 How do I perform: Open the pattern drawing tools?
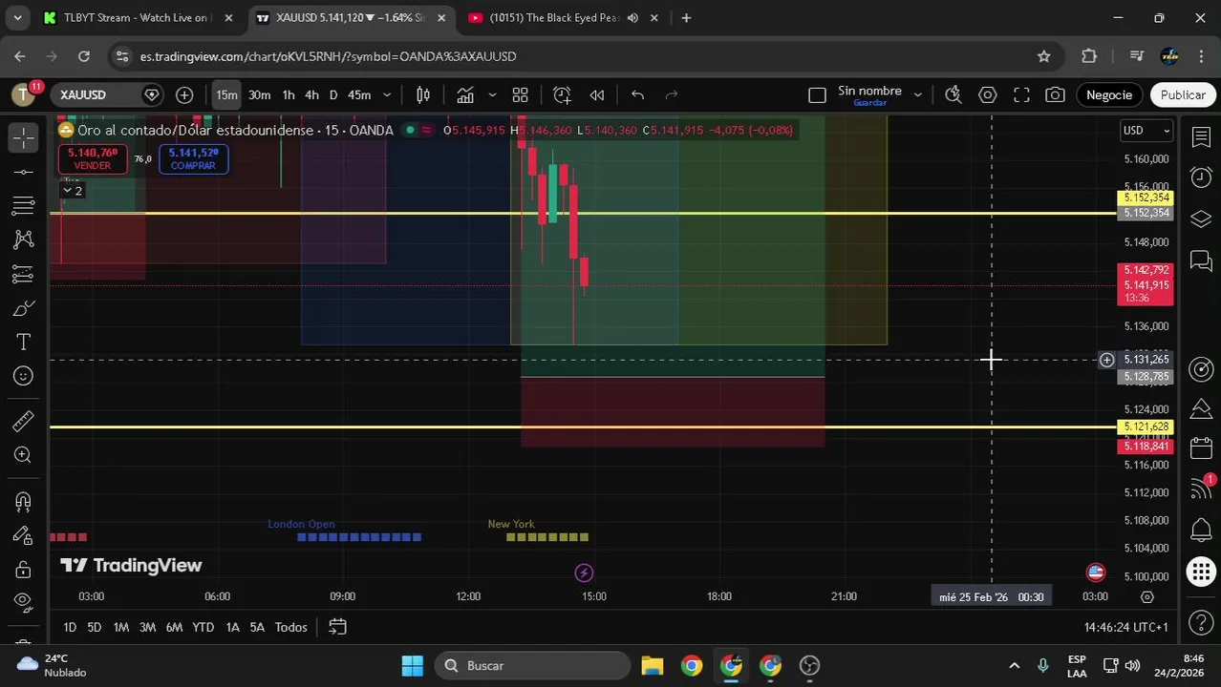[x=24, y=239]
